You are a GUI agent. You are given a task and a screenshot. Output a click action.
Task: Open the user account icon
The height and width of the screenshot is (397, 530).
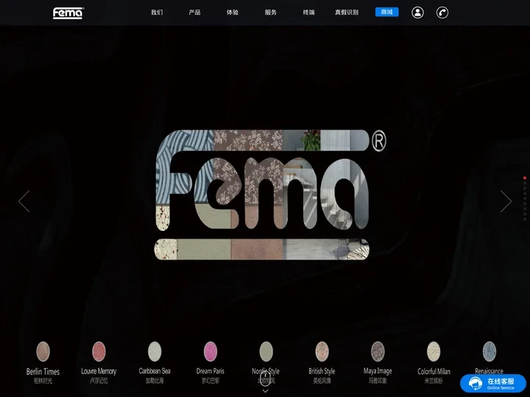click(418, 12)
